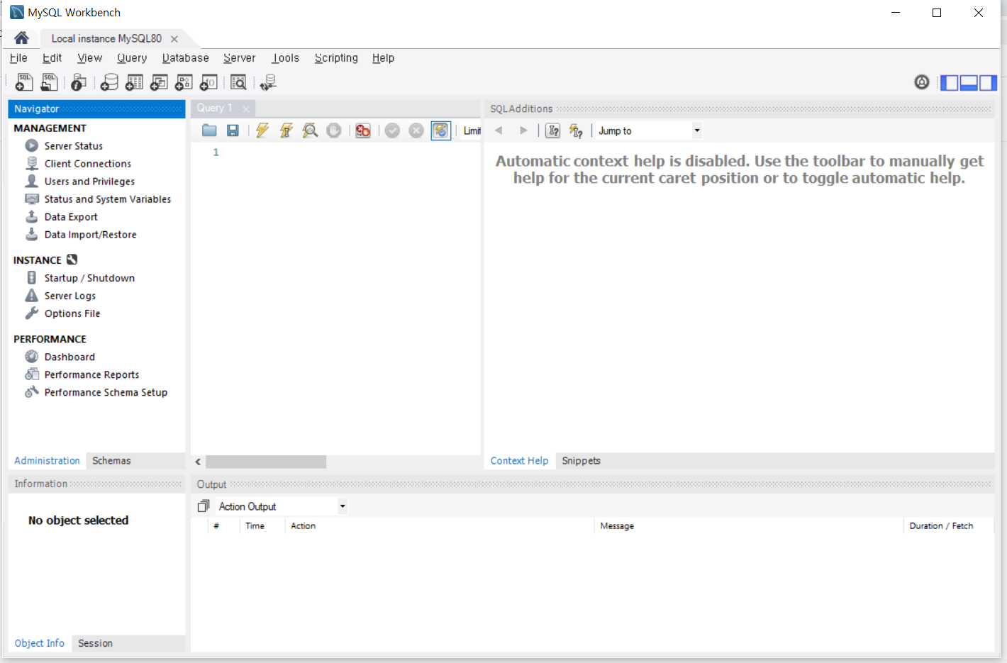
Task: Save the script with floppy disk icon
Action: 233,130
